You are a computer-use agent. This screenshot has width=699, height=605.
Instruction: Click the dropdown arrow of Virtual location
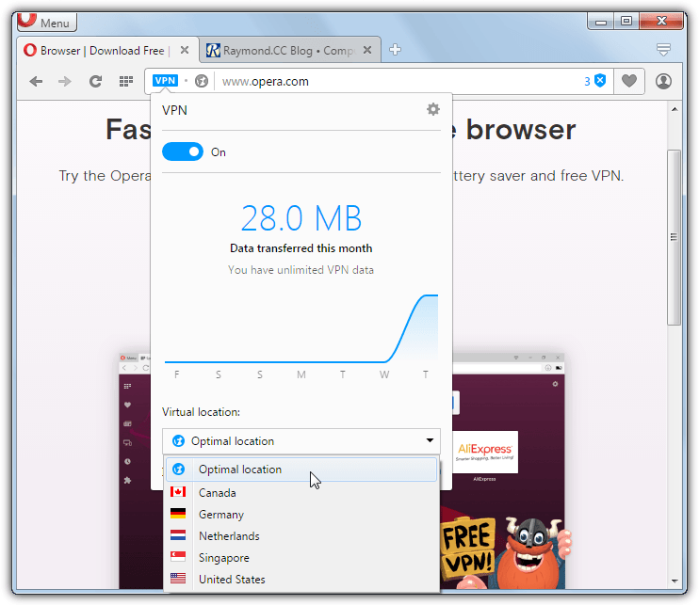(430, 440)
